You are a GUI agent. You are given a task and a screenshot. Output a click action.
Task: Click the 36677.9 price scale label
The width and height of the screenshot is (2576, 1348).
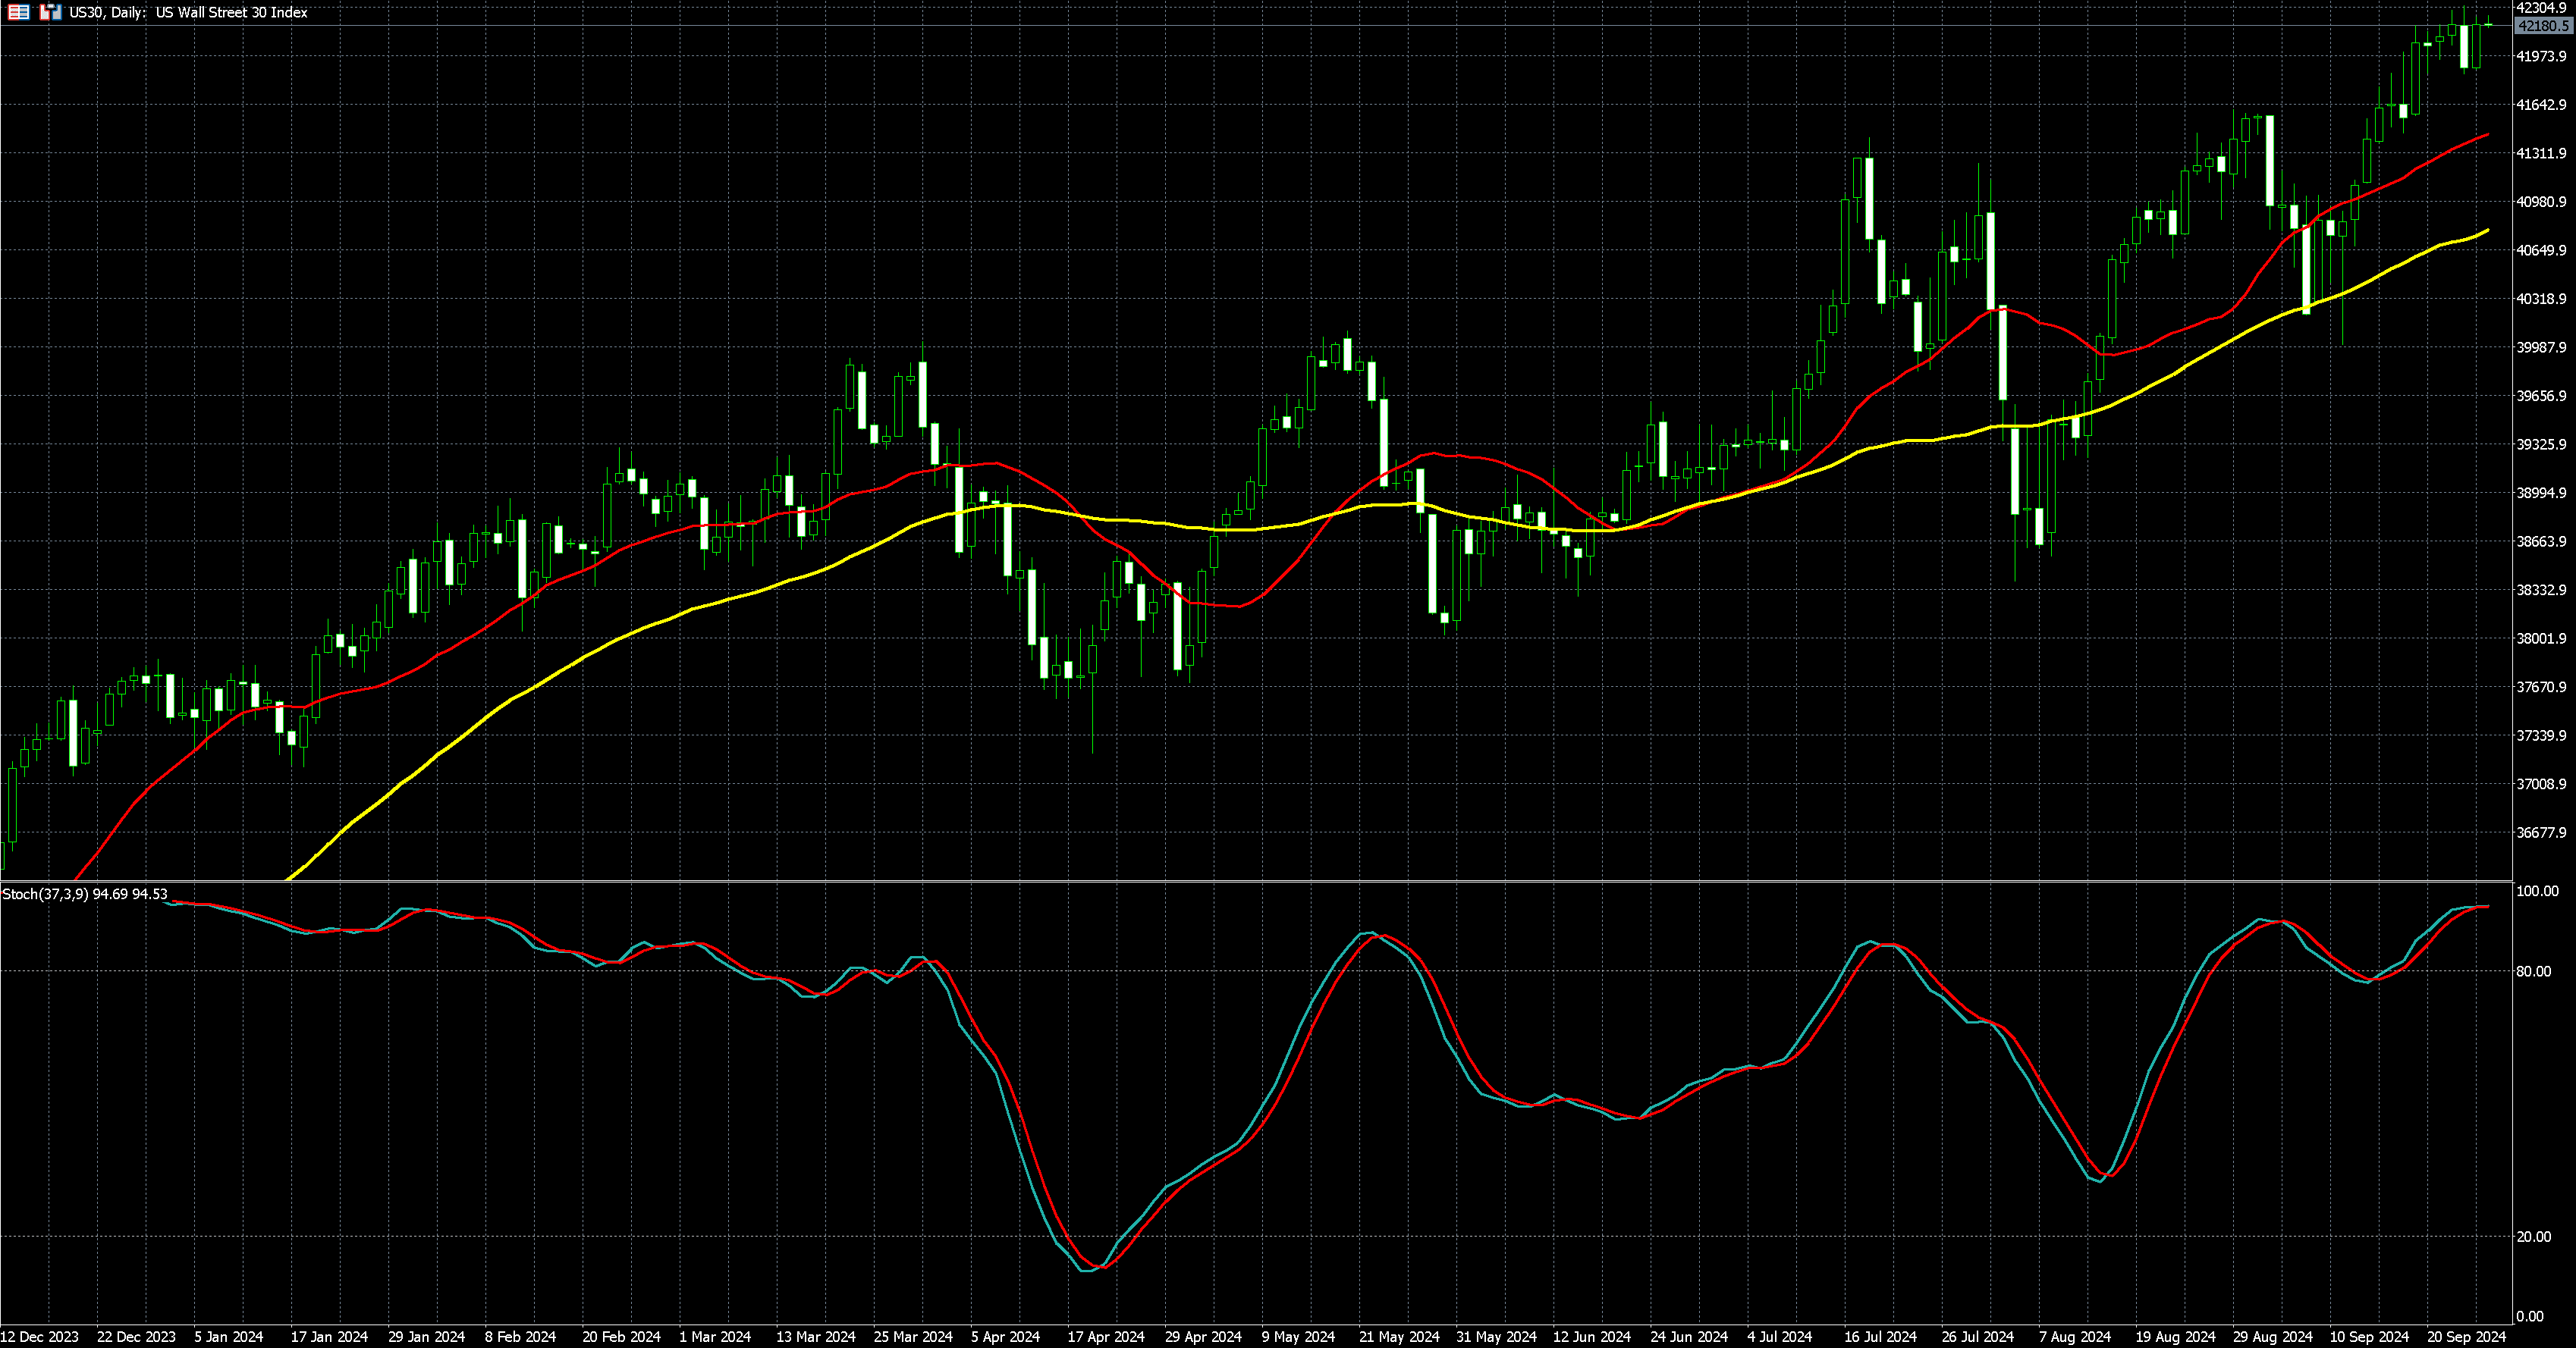[2541, 832]
